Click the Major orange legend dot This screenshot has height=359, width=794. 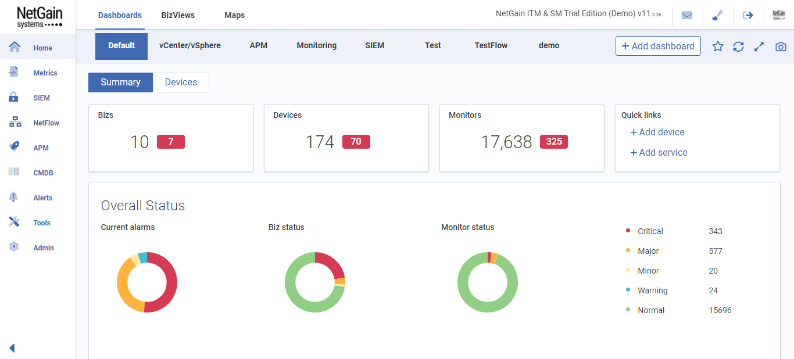[628, 250]
